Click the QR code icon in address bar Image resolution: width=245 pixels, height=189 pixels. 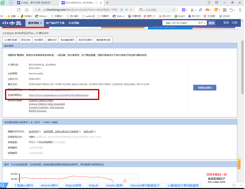tap(121, 10)
